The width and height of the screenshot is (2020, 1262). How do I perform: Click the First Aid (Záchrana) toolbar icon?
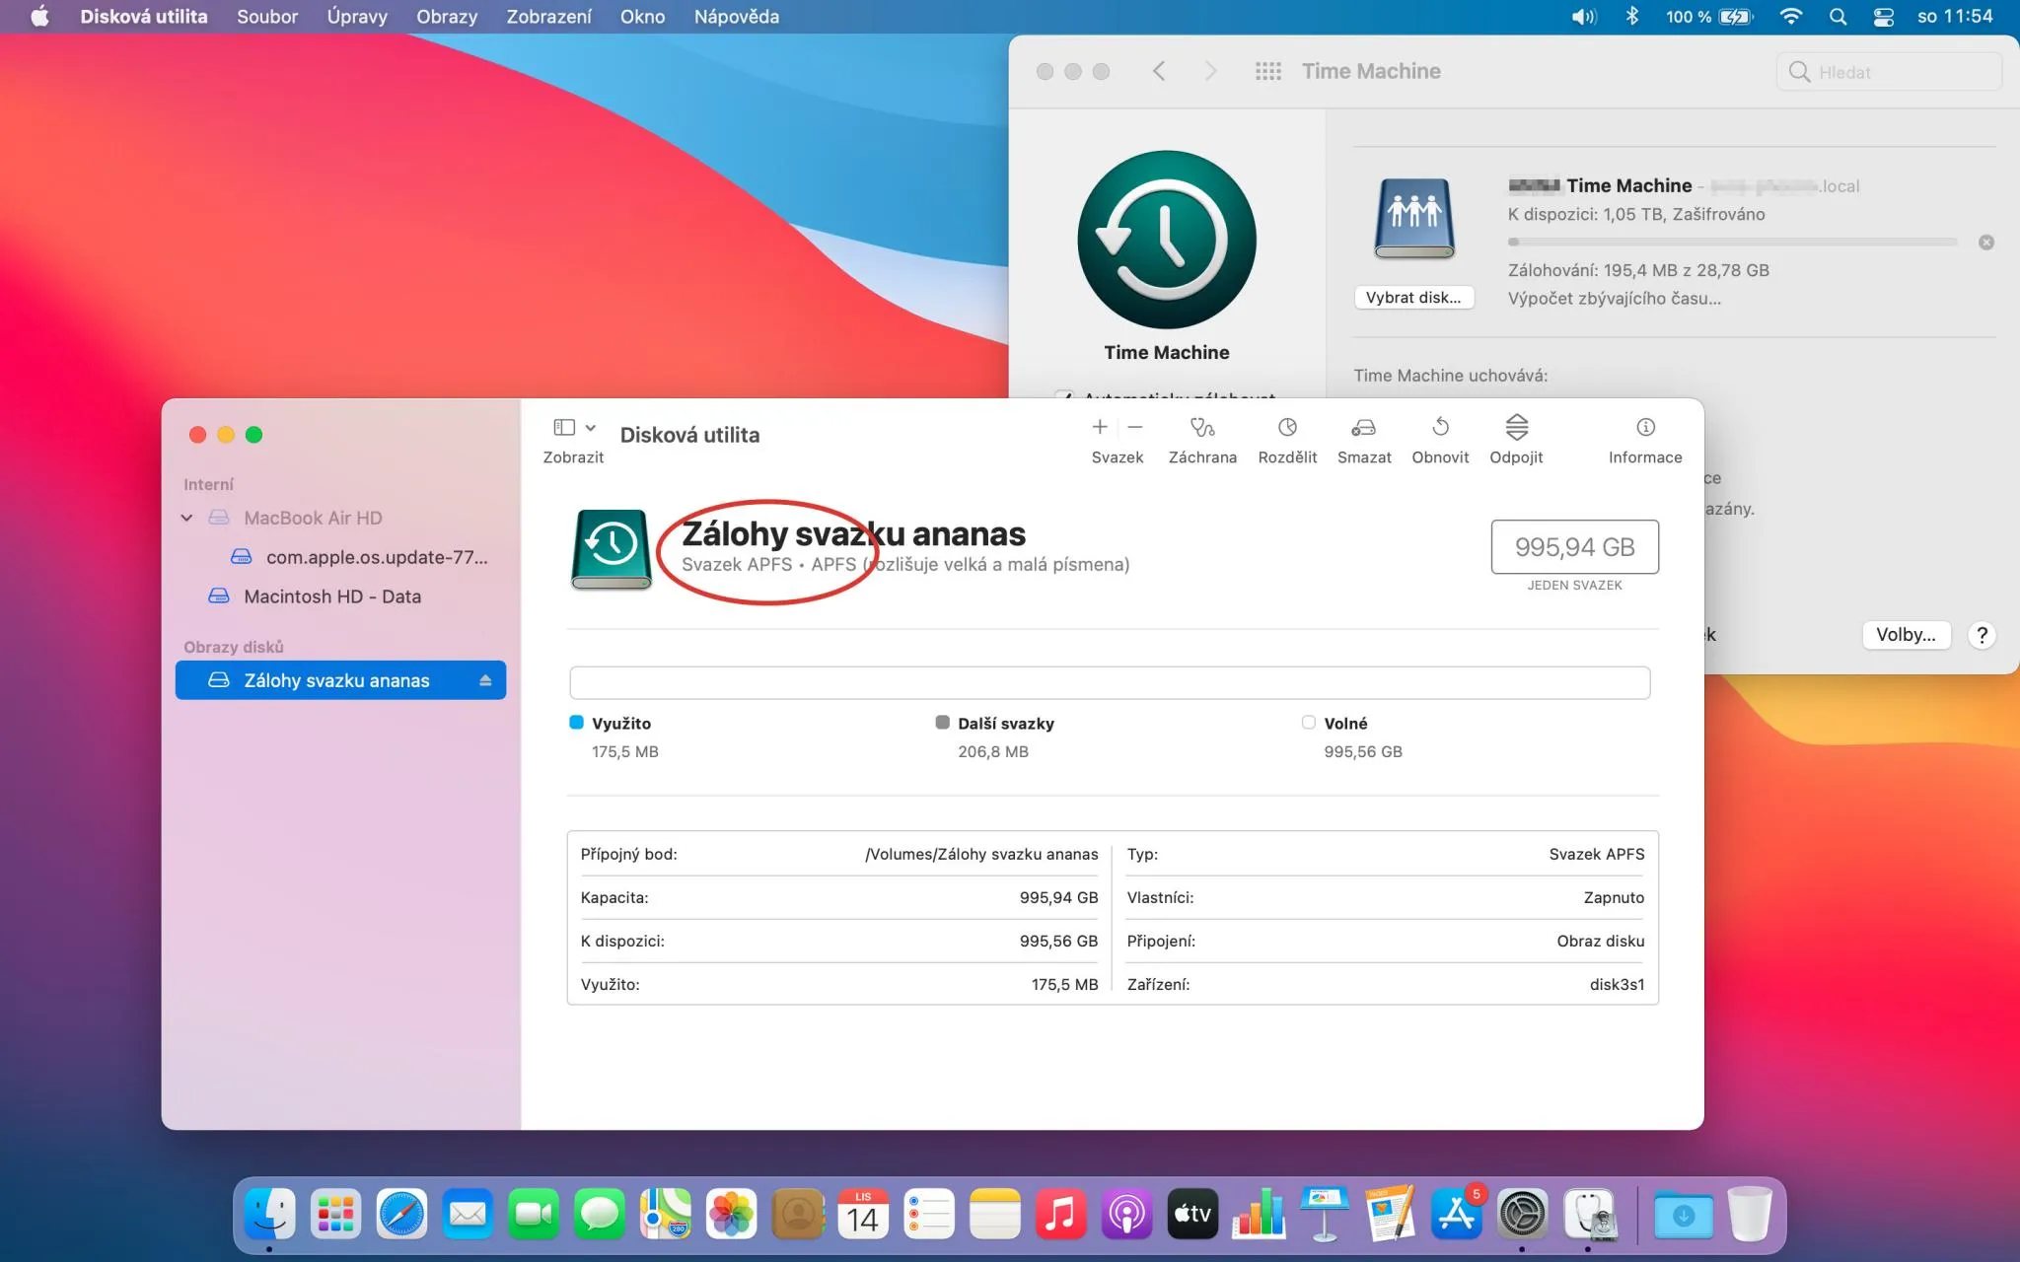[1201, 428]
